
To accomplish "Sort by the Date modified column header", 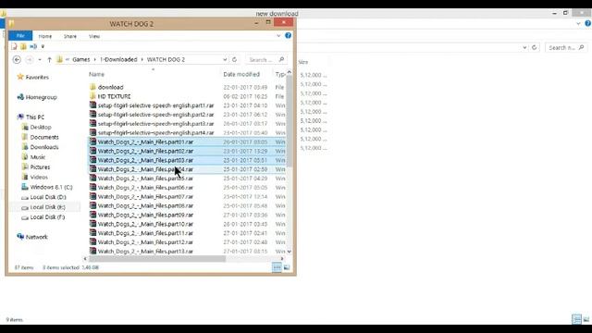I will point(241,74).
